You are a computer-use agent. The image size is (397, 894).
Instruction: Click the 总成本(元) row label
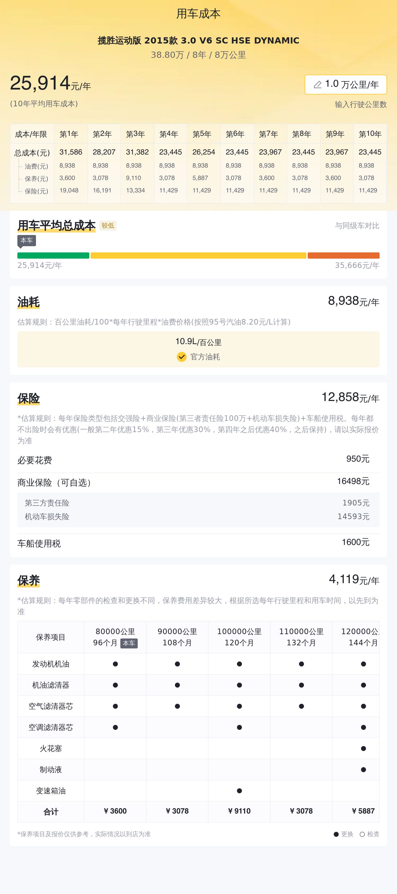pos(32,153)
